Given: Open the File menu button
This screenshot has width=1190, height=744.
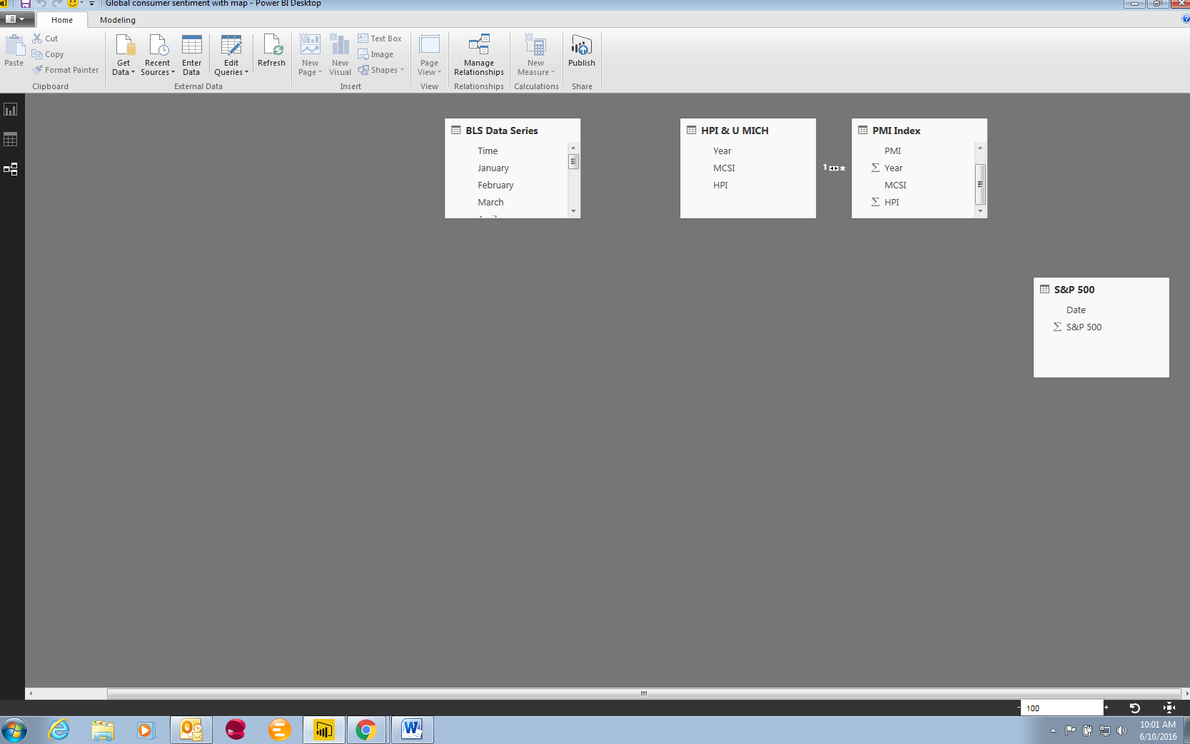Looking at the screenshot, I should [x=16, y=19].
